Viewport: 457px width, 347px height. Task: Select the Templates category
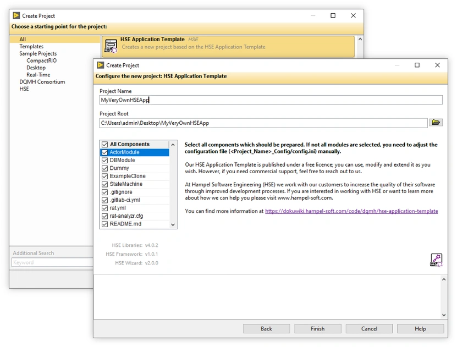coord(31,46)
